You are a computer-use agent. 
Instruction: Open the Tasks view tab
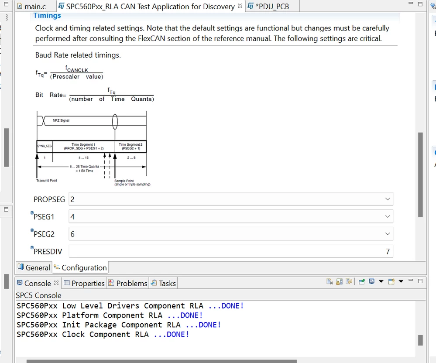coord(163,283)
